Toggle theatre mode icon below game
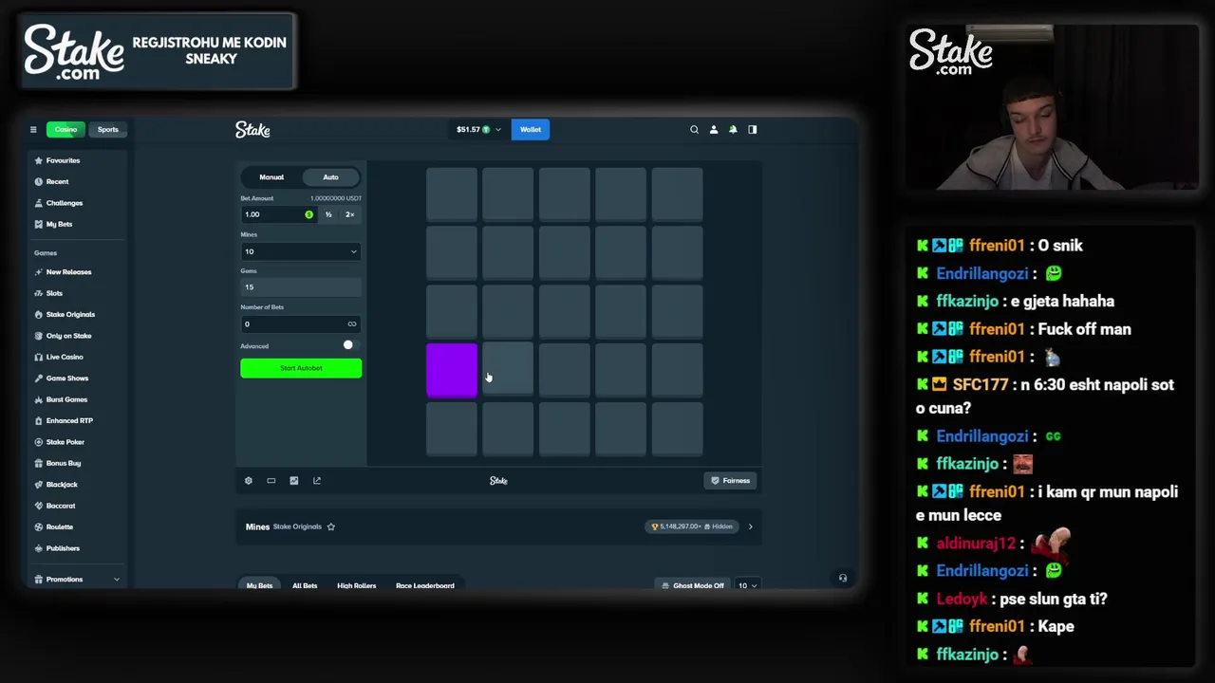Image resolution: width=1215 pixels, height=683 pixels. click(x=271, y=481)
